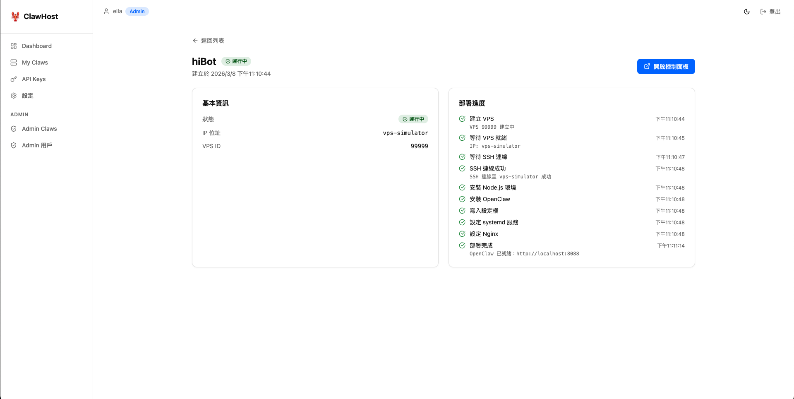Click the 下午11:10:45 timestamp of 等待 VPS 就緒

[670, 138]
